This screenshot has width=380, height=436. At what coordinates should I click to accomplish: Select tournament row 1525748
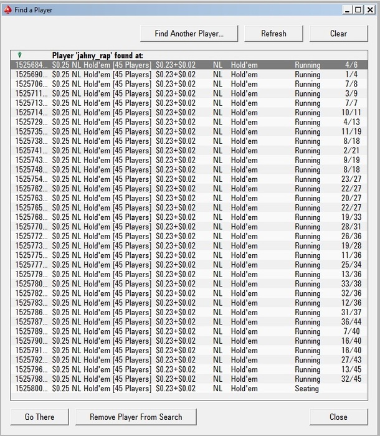tap(189, 169)
